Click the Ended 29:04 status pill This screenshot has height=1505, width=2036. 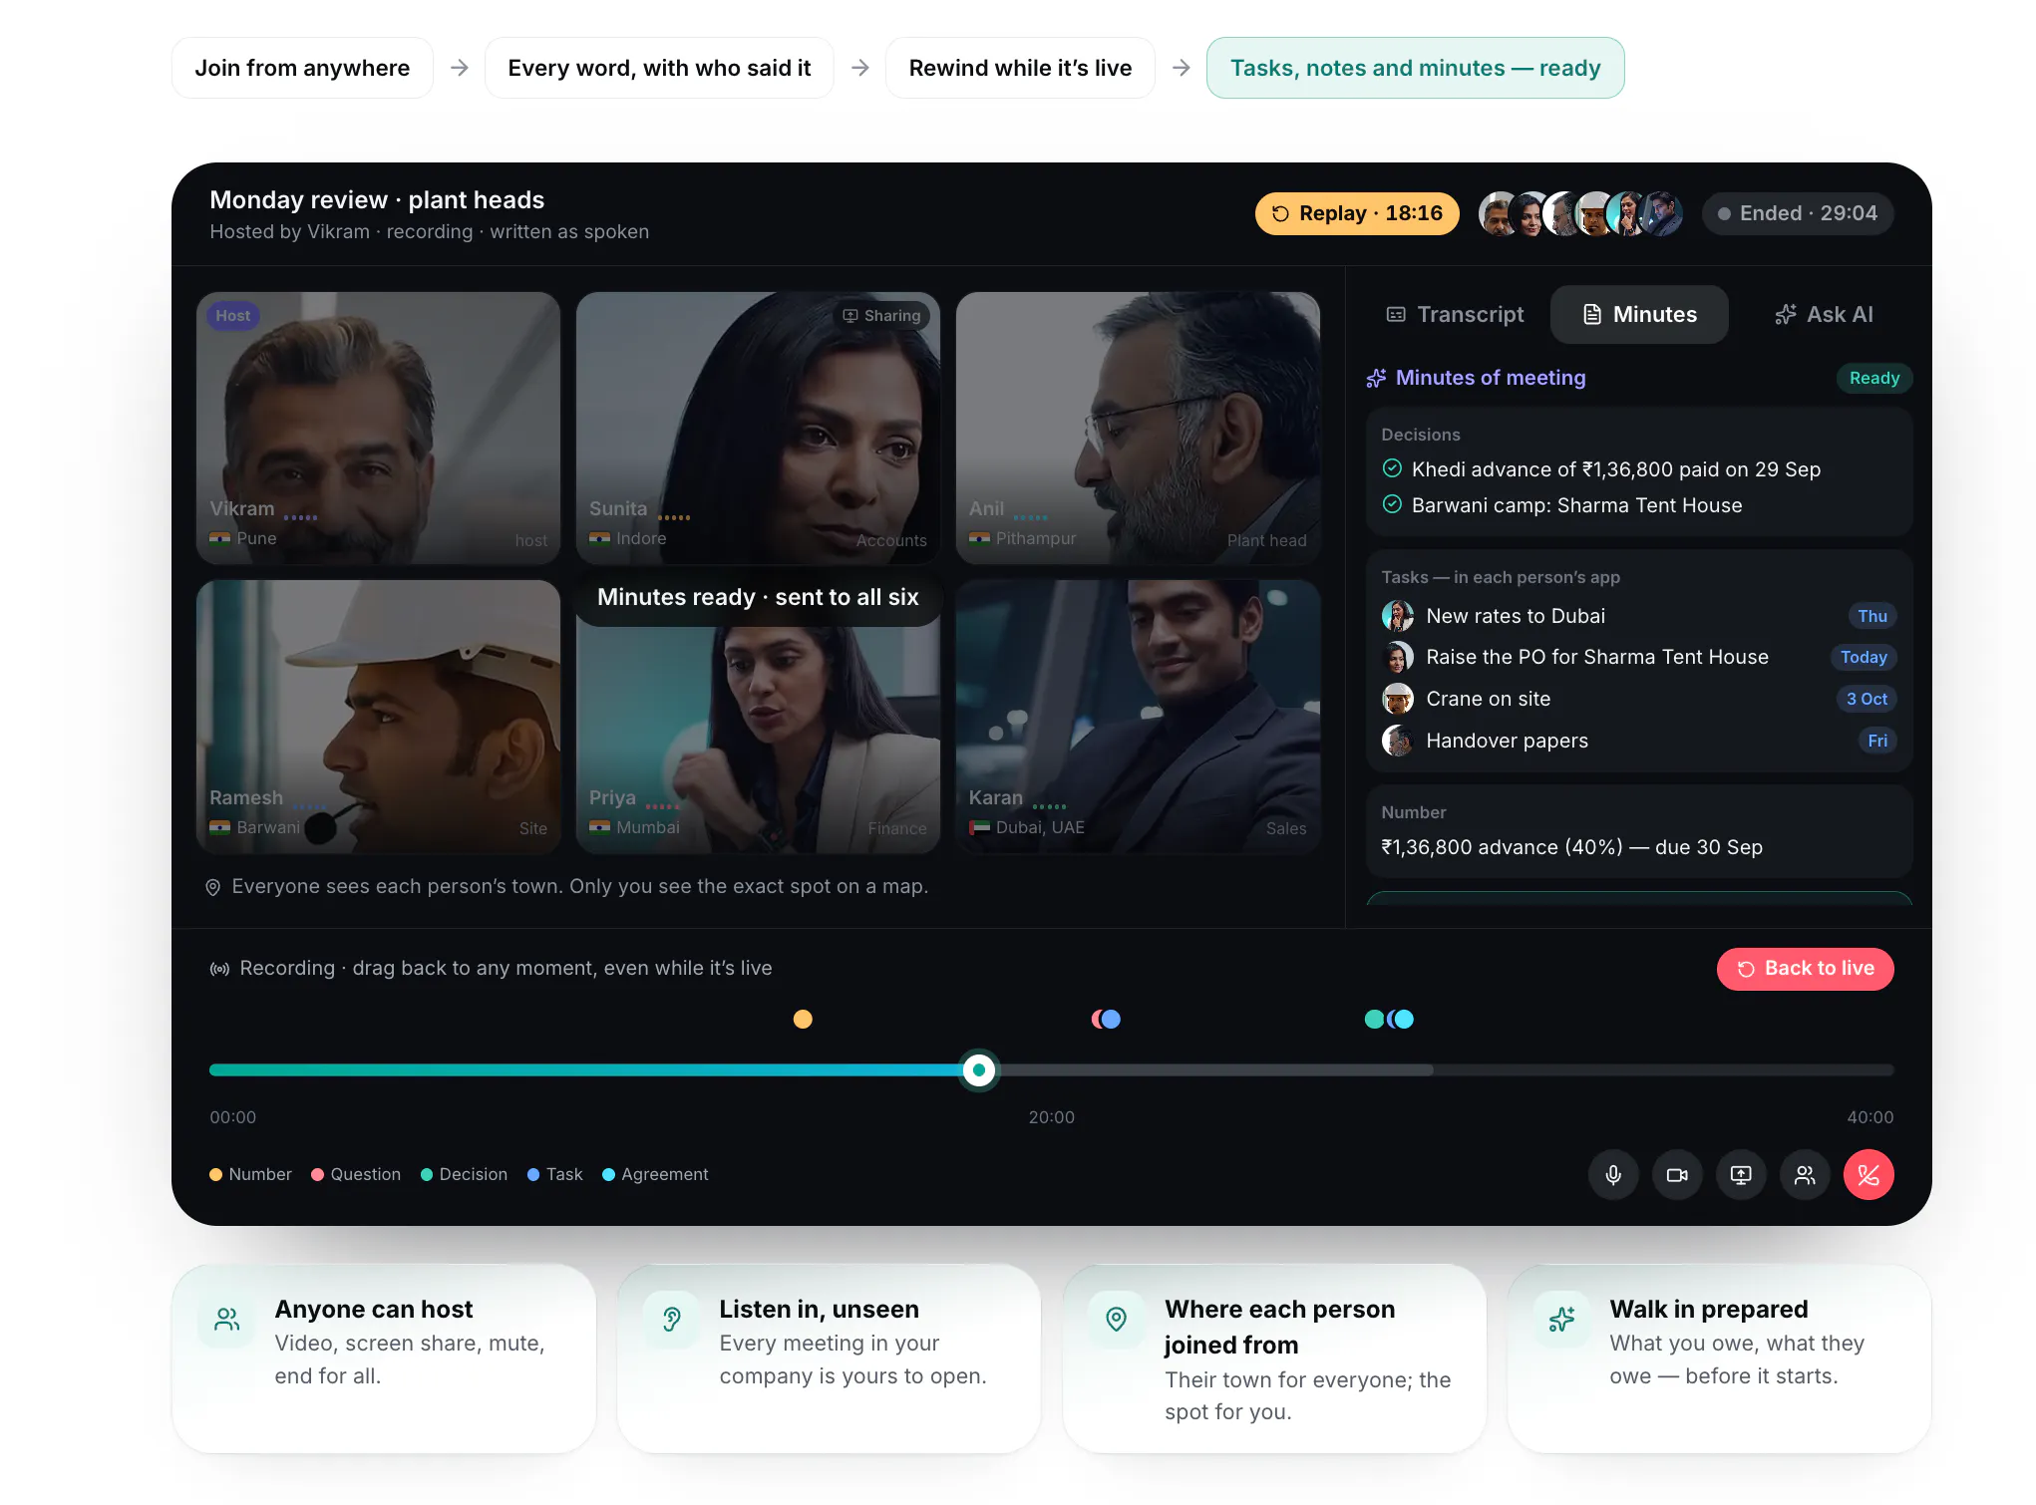coord(1797,213)
